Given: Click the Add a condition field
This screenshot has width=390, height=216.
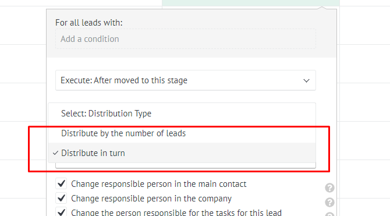Looking at the screenshot, I should coord(186,39).
